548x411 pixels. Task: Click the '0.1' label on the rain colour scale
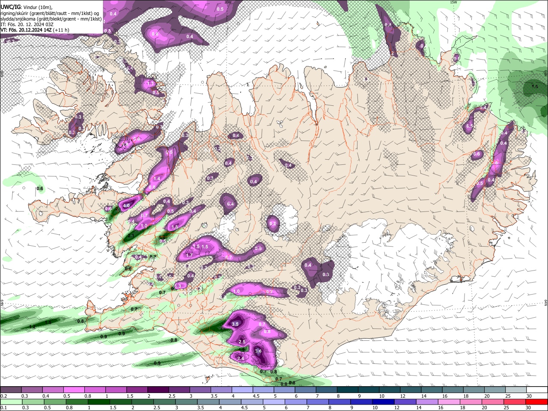[3, 408]
